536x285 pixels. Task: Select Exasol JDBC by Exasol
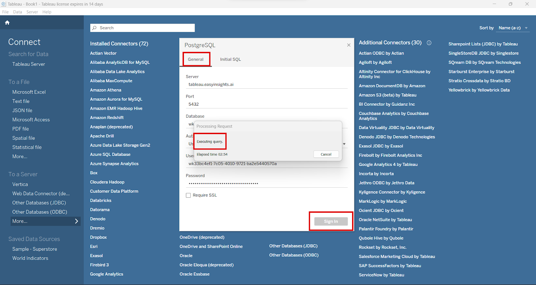[x=381, y=146]
